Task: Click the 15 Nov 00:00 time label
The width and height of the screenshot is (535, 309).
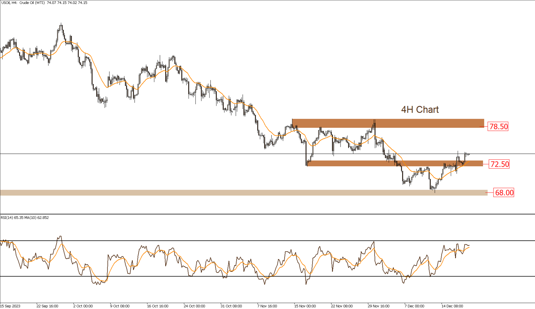Action: tap(305, 306)
